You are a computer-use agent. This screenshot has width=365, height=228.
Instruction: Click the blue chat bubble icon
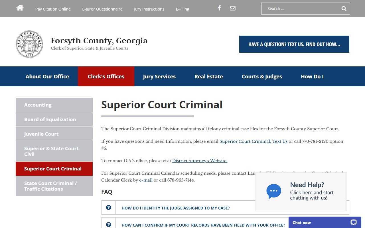tap(274, 191)
